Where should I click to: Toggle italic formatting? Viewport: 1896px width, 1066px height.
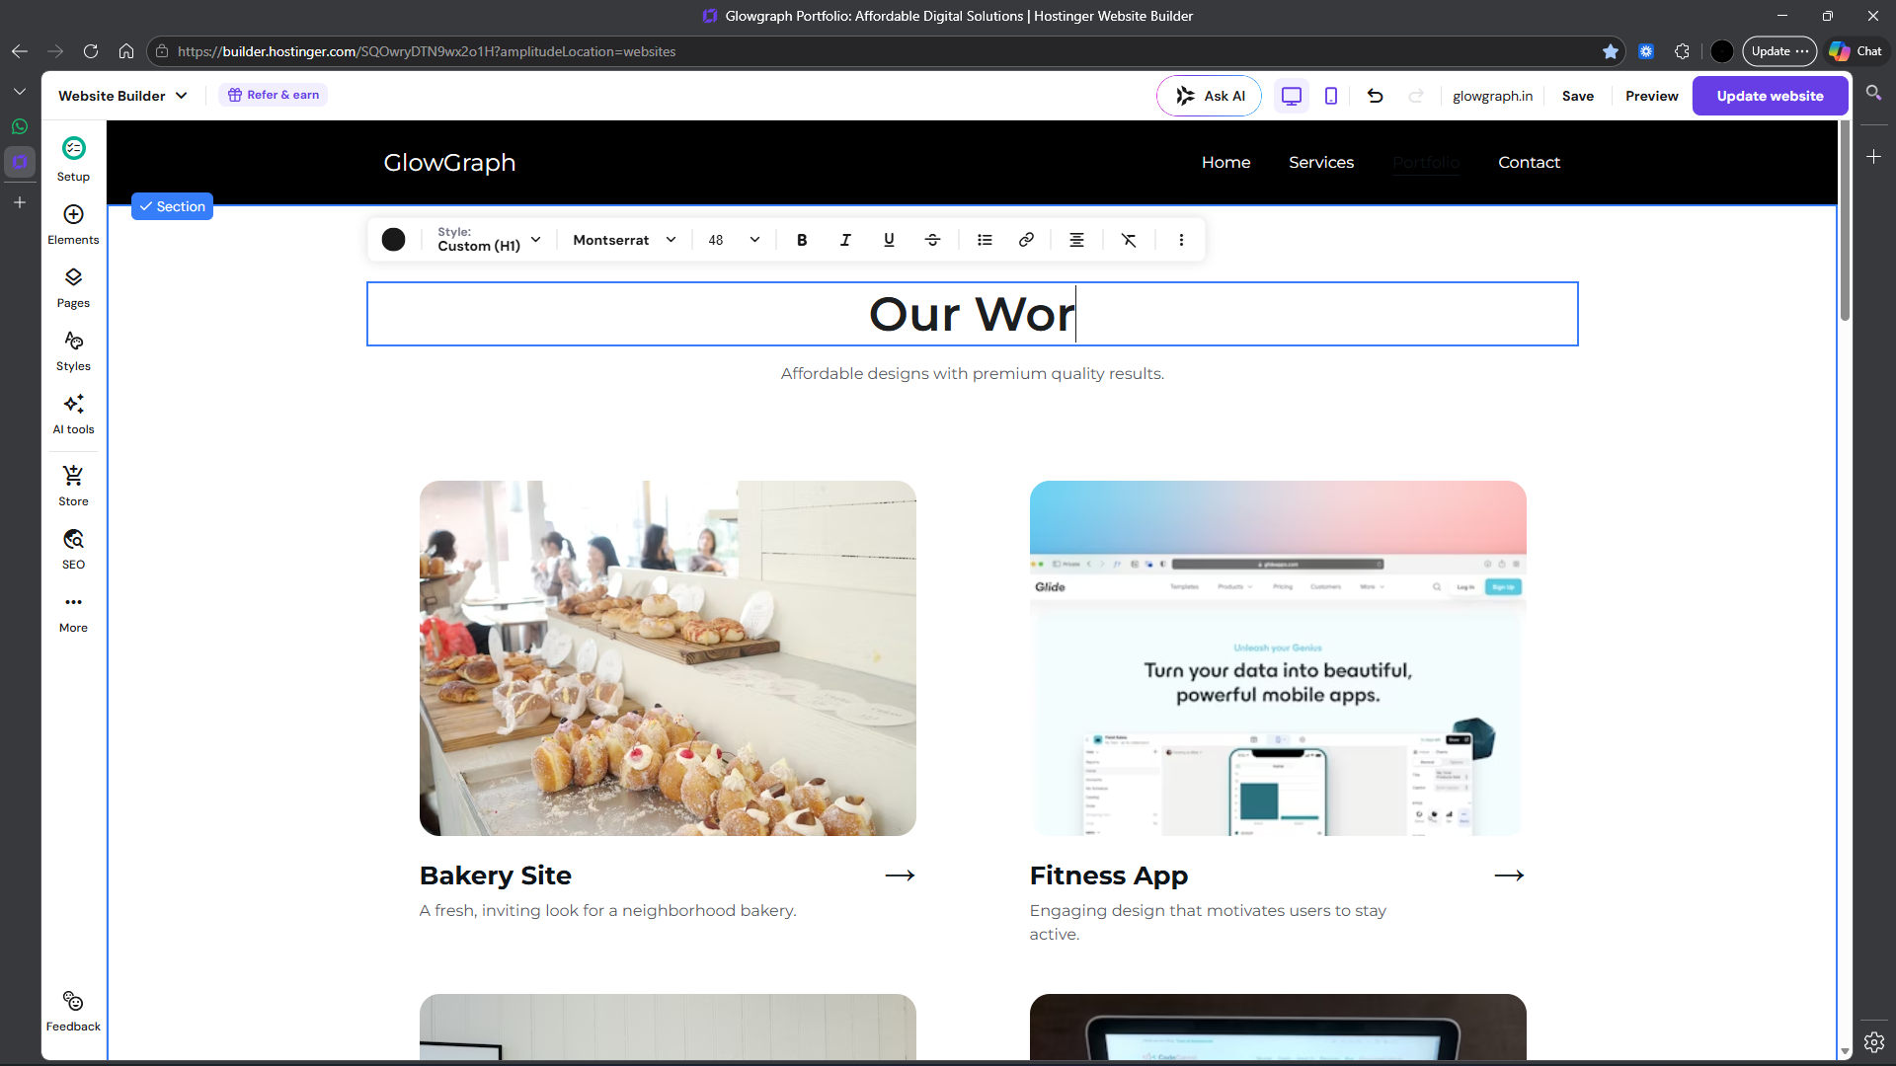845,240
